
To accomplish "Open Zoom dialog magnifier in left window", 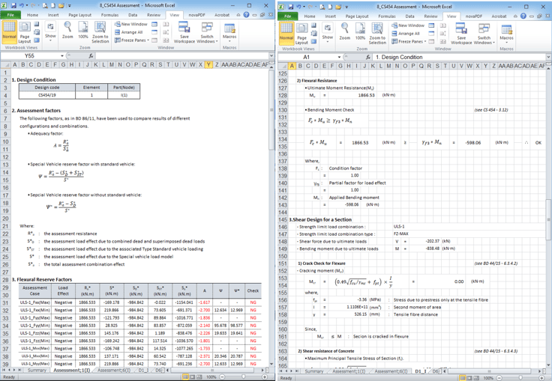I will pos(67,30).
